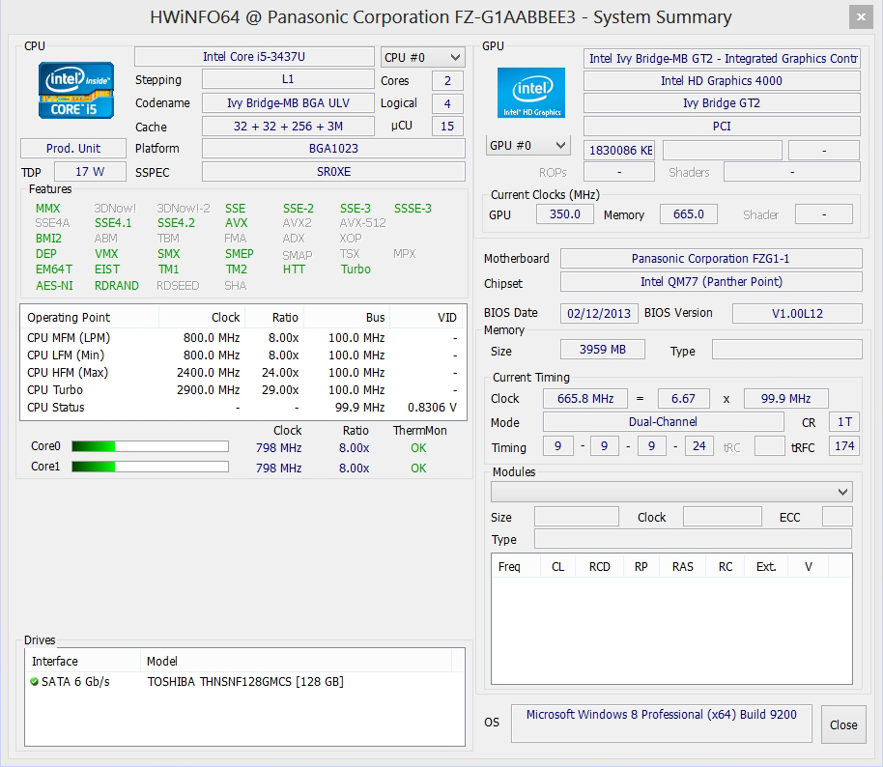The width and height of the screenshot is (883, 767).
Task: Click the Prod. Unit button
Action: (73, 149)
